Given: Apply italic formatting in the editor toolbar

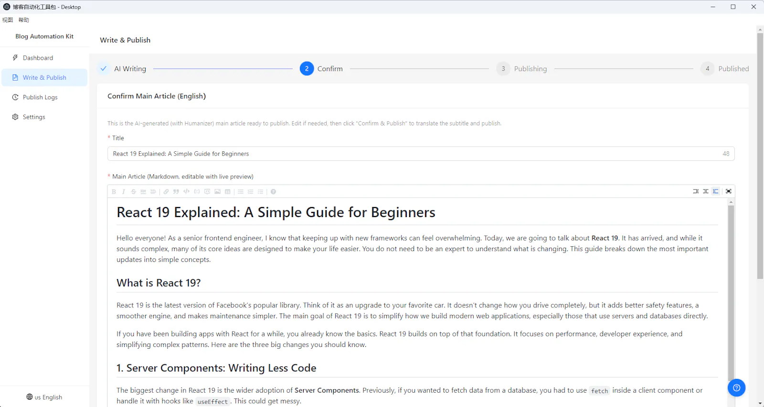Looking at the screenshot, I should (124, 192).
